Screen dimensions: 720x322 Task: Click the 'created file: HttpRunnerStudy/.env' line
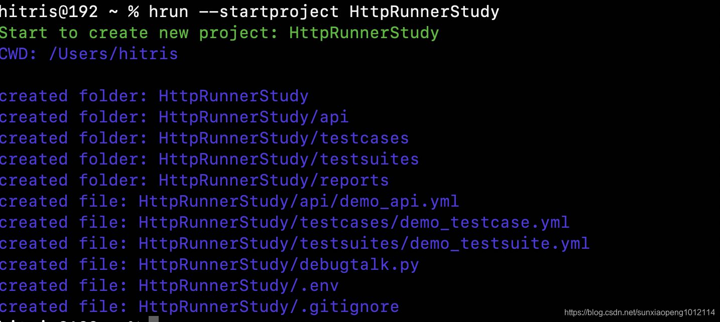point(169,285)
